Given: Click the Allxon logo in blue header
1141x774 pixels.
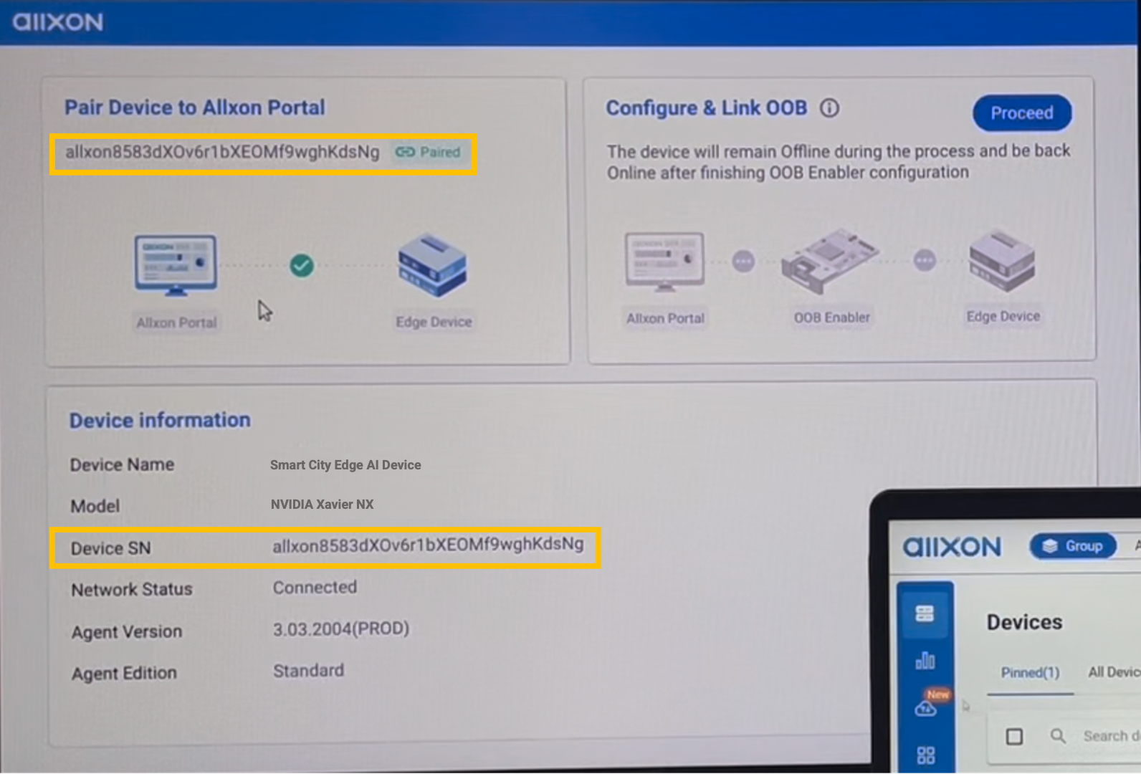Looking at the screenshot, I should coord(58,22).
